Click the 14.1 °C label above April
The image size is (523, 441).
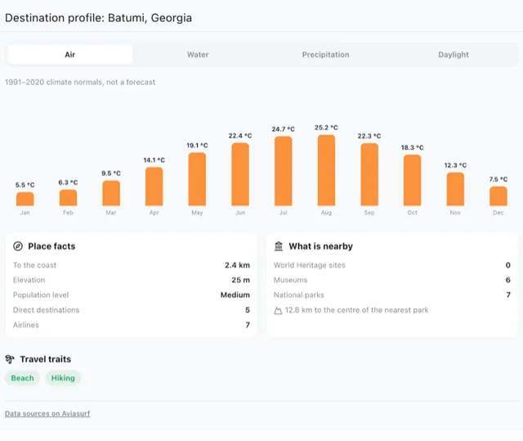tap(154, 160)
